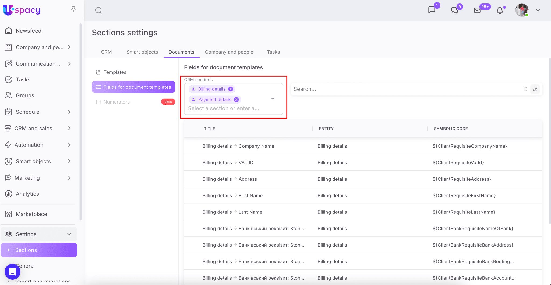Clear search with the eraser icon

(535, 89)
